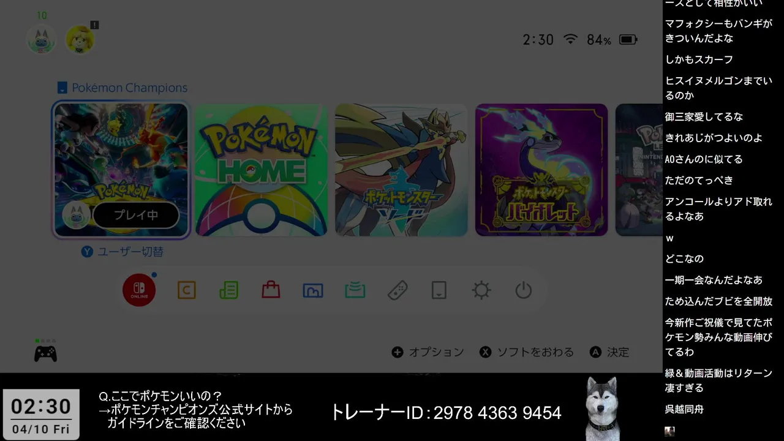This screenshot has height=441, width=784.
Task: Click ソフトをおわる close software label
Action: 535,352
